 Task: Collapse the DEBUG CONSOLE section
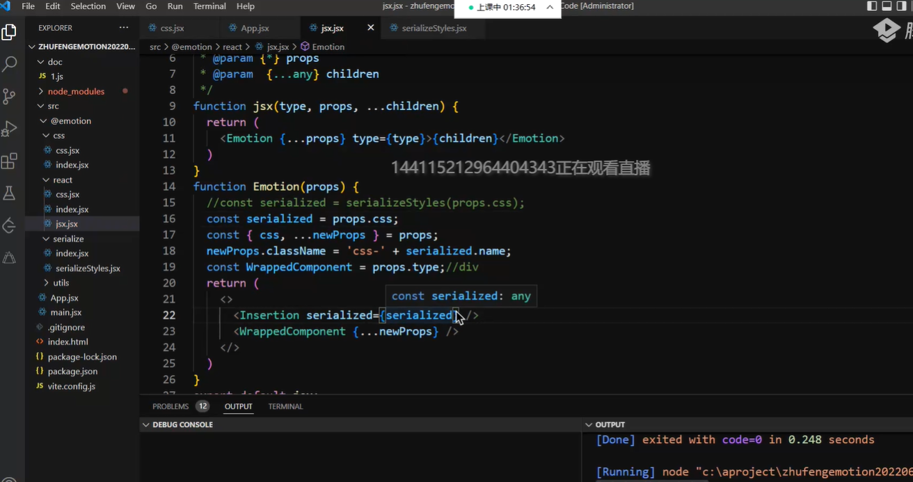click(182, 424)
